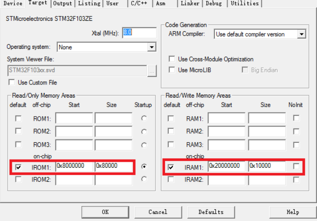Screen dimensions: 317x221
Task: Click the Xtal (MHz) input field
Action: click(139, 33)
